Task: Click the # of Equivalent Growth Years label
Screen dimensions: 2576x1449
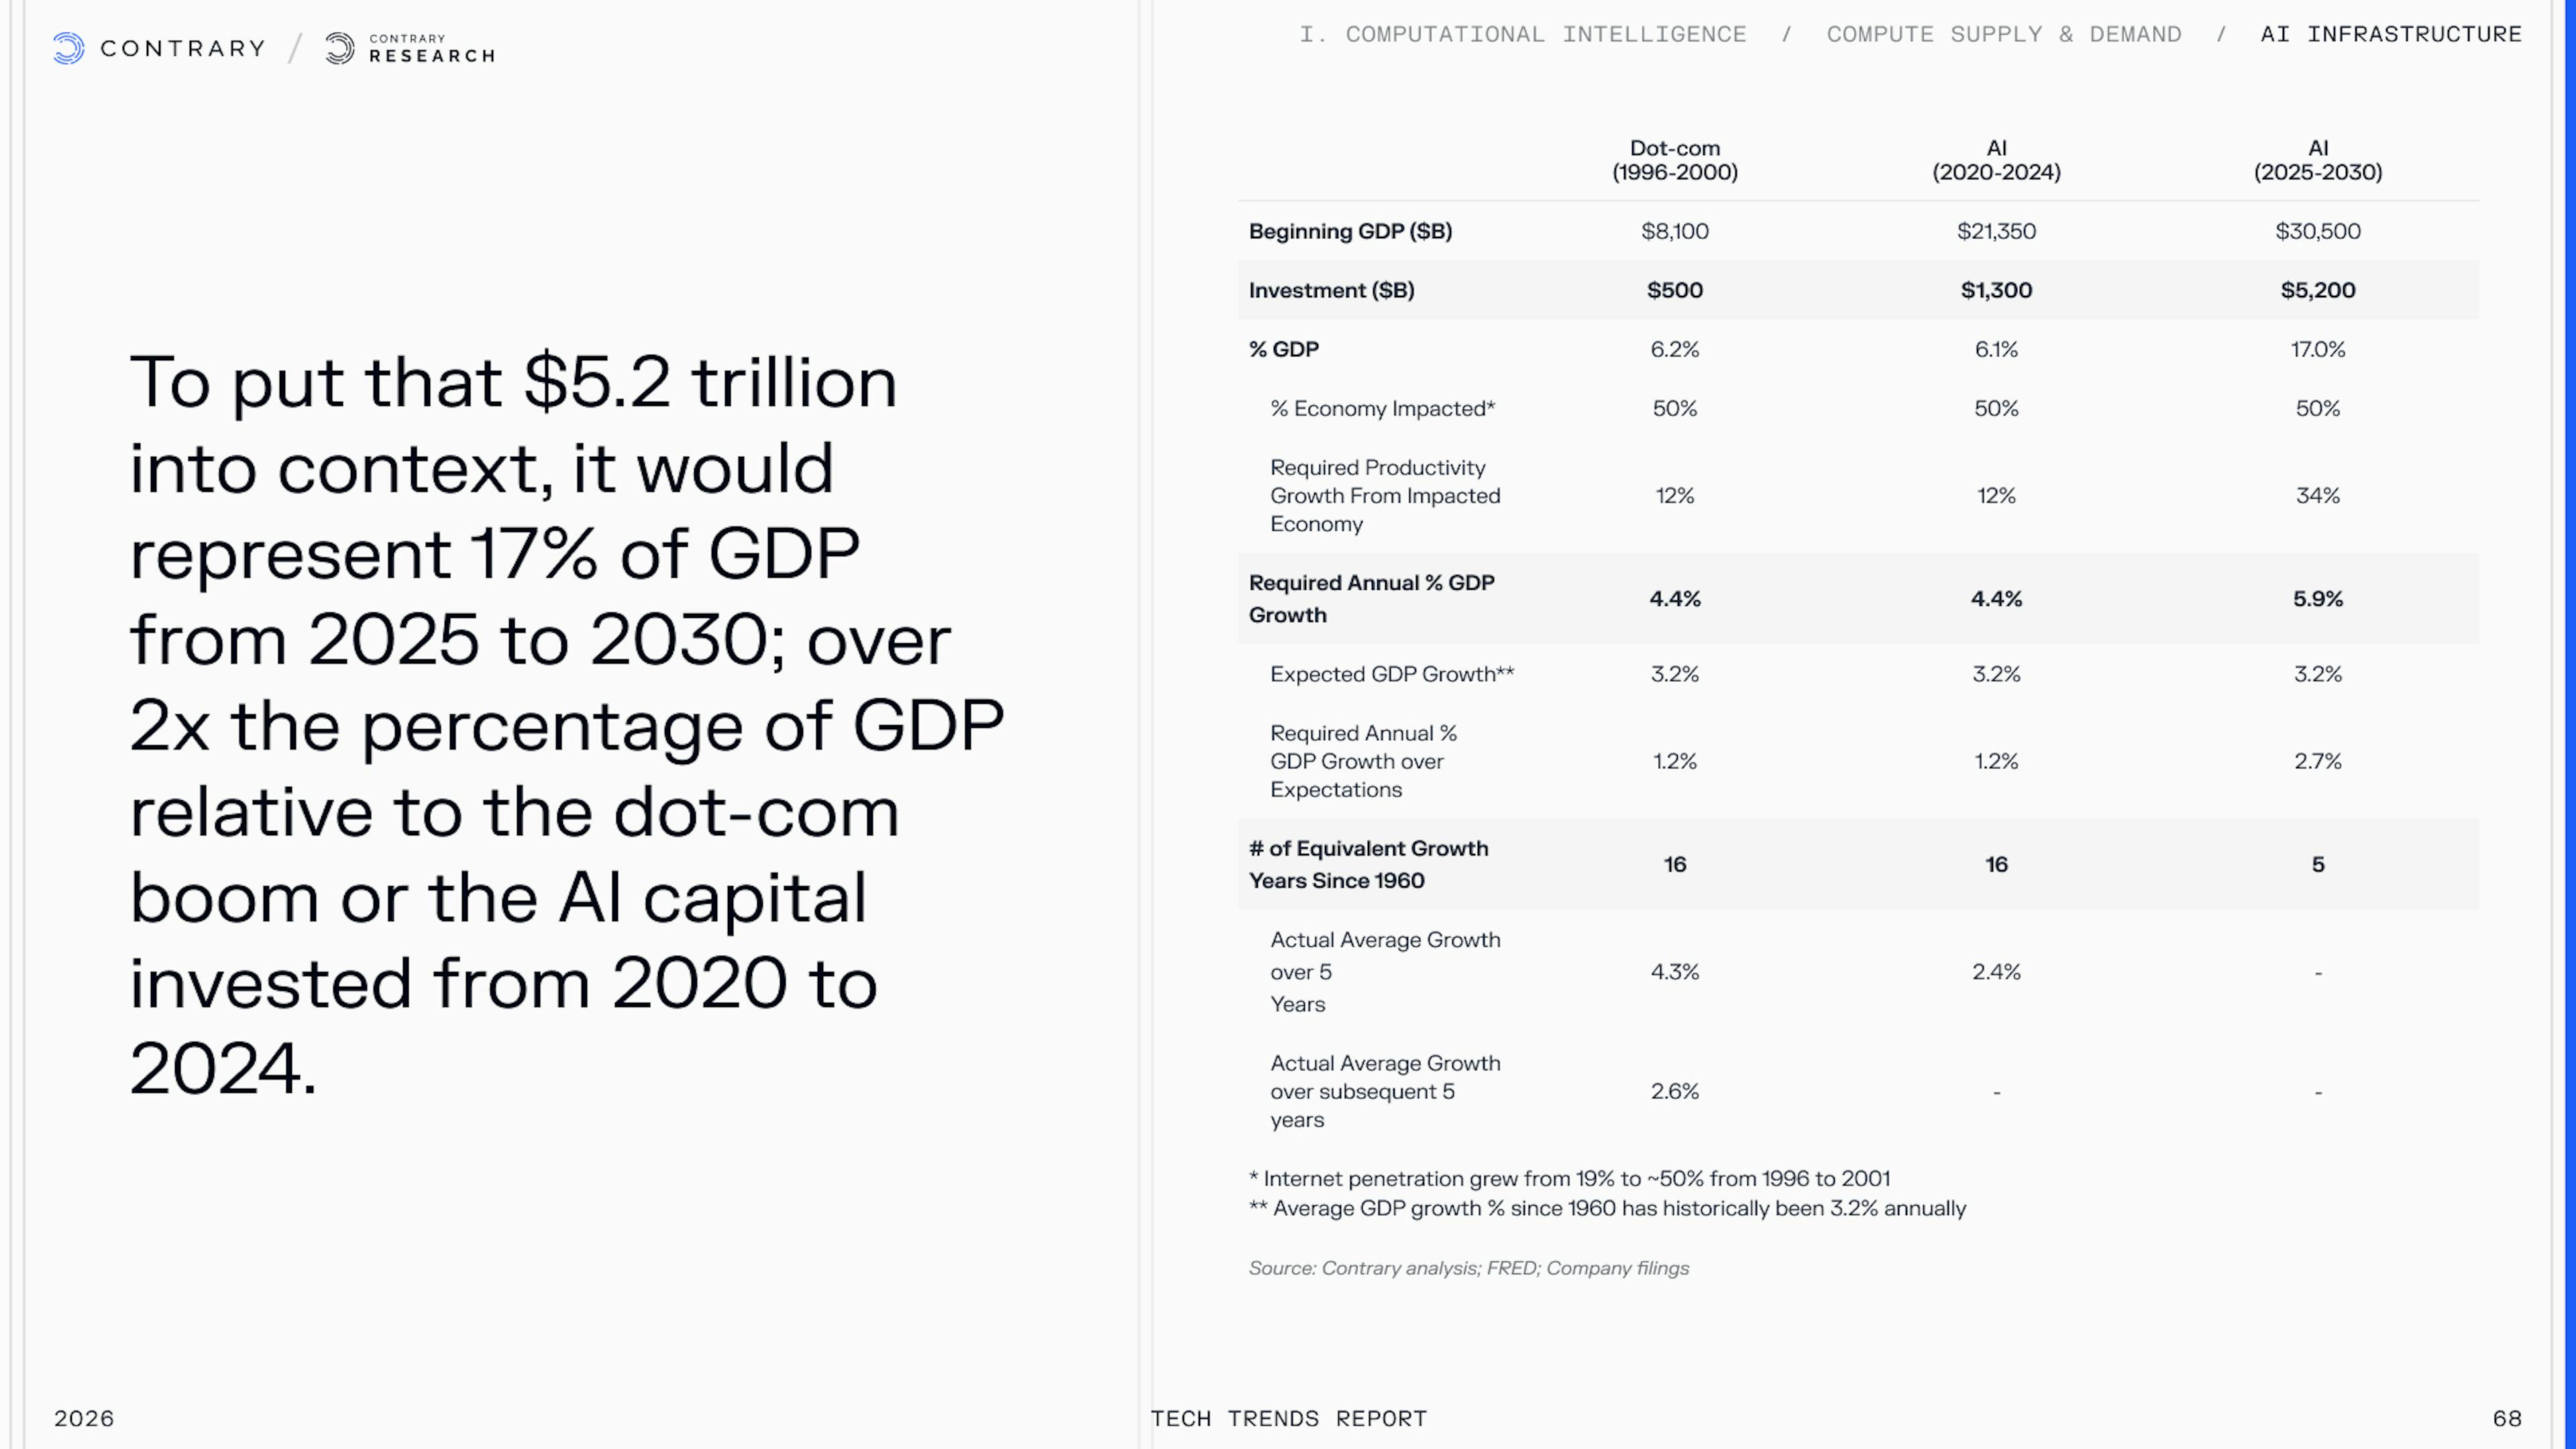Action: coord(1368,864)
